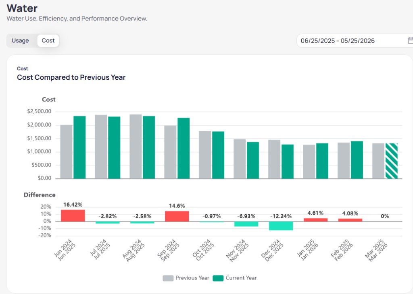
Task: Click the $1,000.00 axis label
Action: point(39,151)
